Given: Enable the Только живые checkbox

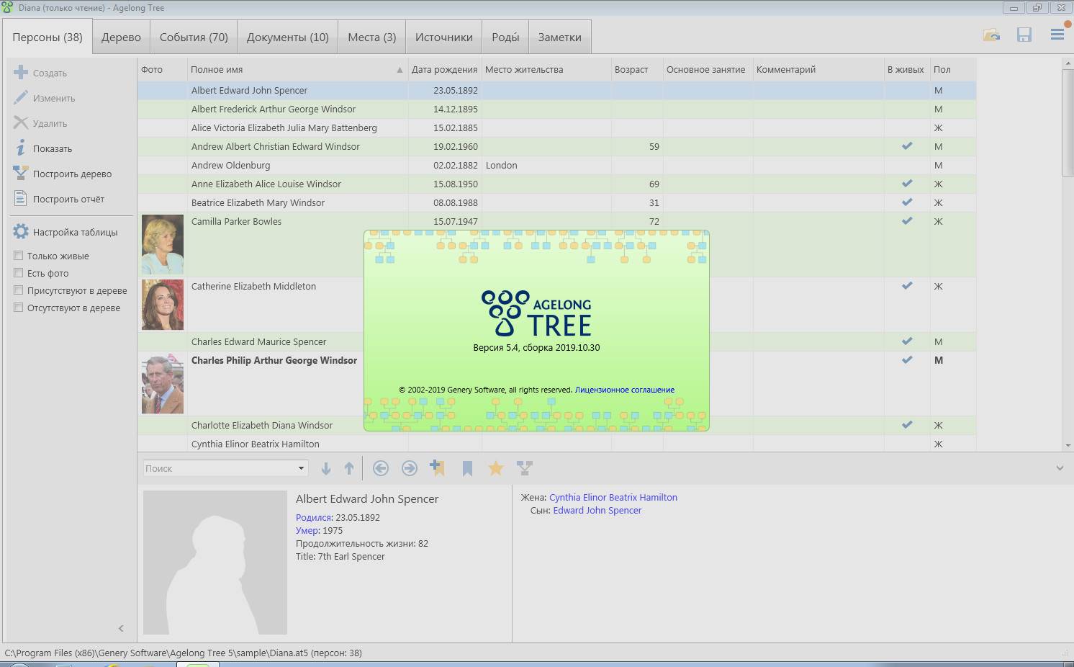Looking at the screenshot, I should pos(19,256).
